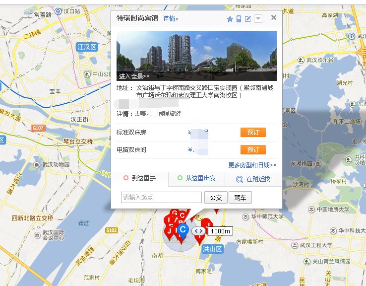Click the 武汉国际会议中心 POI icon
Image resolution: width=366 pixels, height=286 pixels.
coord(37,235)
